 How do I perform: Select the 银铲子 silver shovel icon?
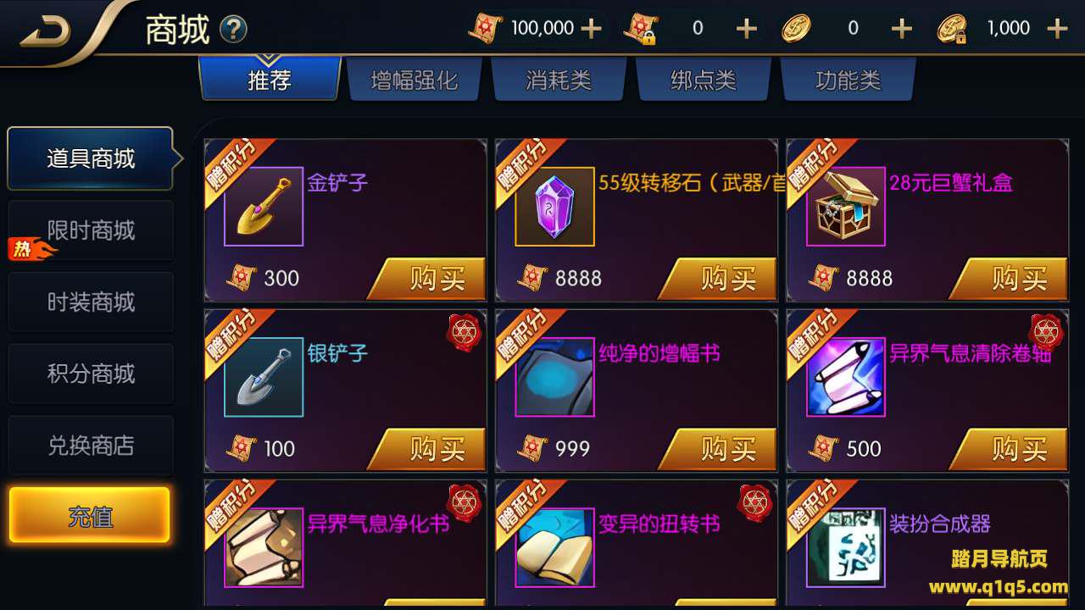click(264, 377)
